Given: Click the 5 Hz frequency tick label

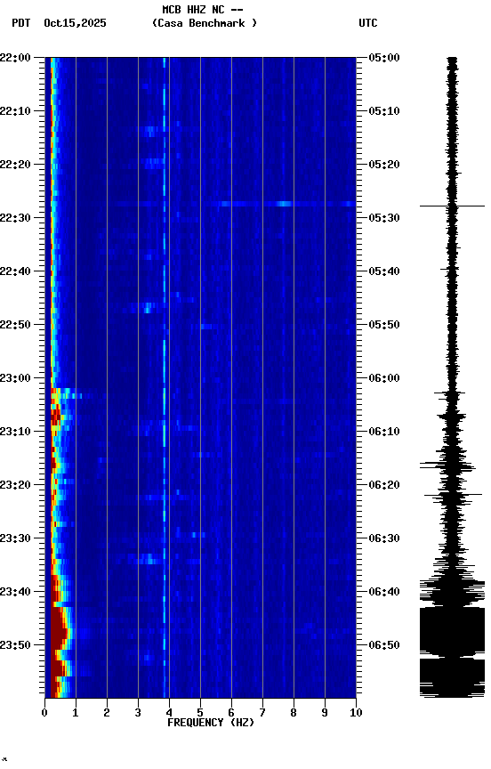Looking at the screenshot, I should [x=200, y=714].
